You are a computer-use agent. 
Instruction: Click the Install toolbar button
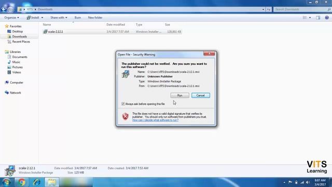click(x=33, y=18)
